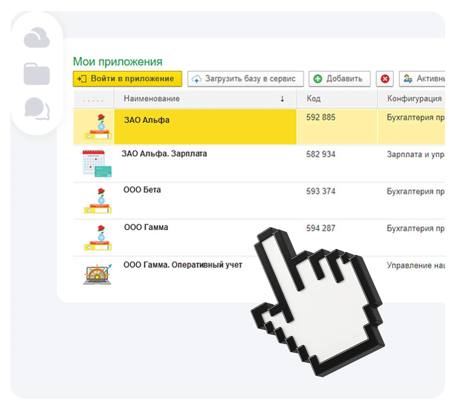Sort by Наименование column header
This screenshot has height=410, width=457.
point(152,99)
